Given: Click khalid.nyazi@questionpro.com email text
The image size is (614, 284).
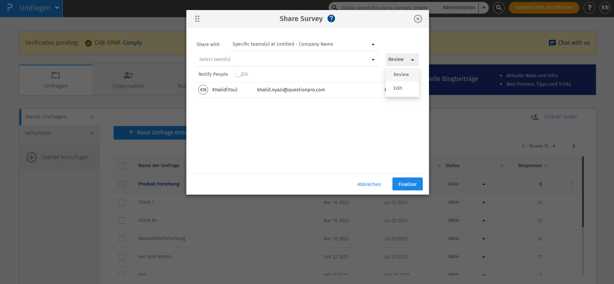Looking at the screenshot, I should pyautogui.click(x=291, y=90).
